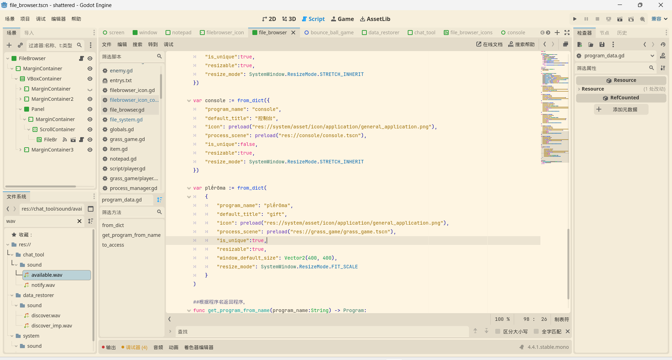The width and height of the screenshot is (672, 360).
Task: Toggle alphabetical sorting of the methods list
Action: pos(160,200)
